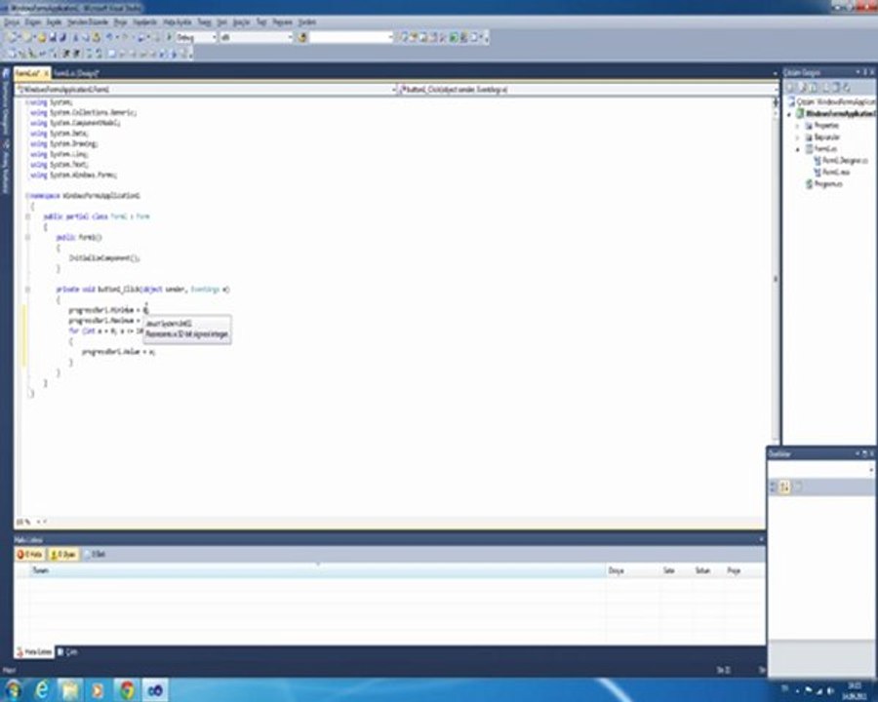Screen dimensions: 878x702
Task: Click the taskbar clock
Action: click(x=855, y=690)
